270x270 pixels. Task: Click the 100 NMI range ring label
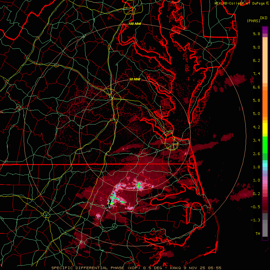point(135,24)
